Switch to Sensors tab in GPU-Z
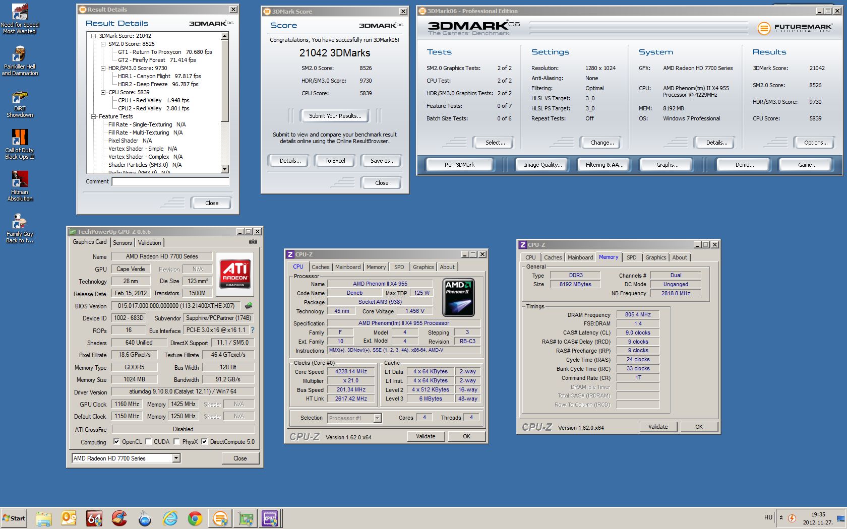This screenshot has height=529, width=847. click(122, 243)
